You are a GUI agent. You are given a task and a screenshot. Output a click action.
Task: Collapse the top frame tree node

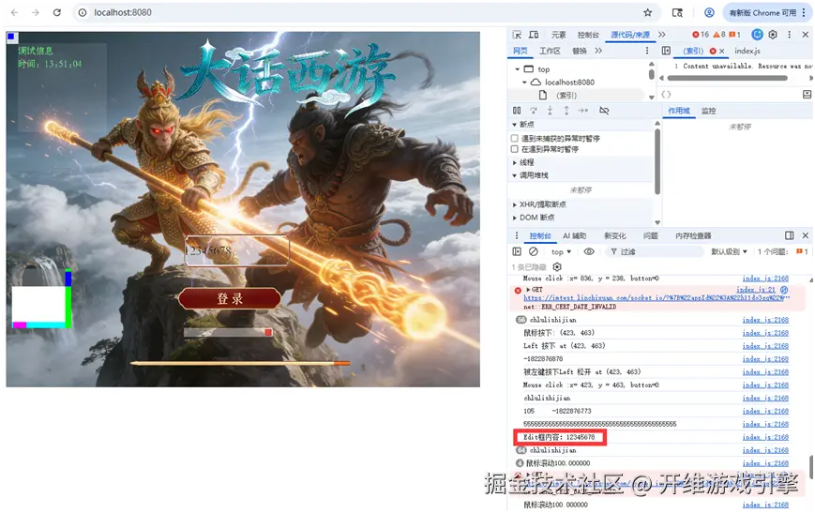[517, 69]
